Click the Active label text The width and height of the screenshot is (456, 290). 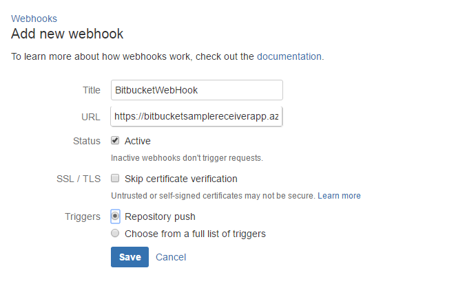click(x=138, y=141)
